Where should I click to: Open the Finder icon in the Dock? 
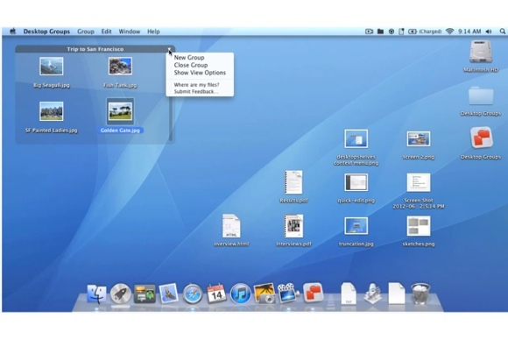point(96,294)
